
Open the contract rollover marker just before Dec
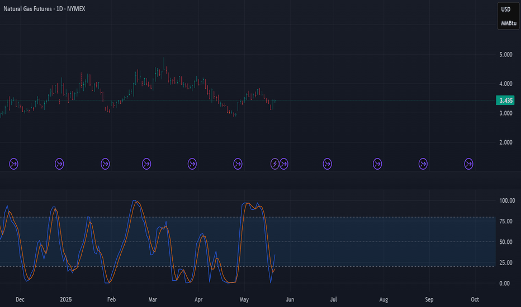(13, 164)
